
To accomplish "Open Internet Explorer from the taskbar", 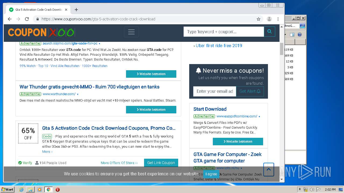I will click(x=21, y=190).
